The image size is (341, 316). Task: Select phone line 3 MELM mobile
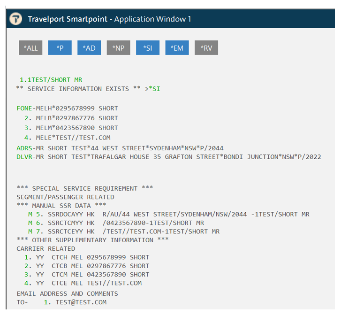(71, 128)
